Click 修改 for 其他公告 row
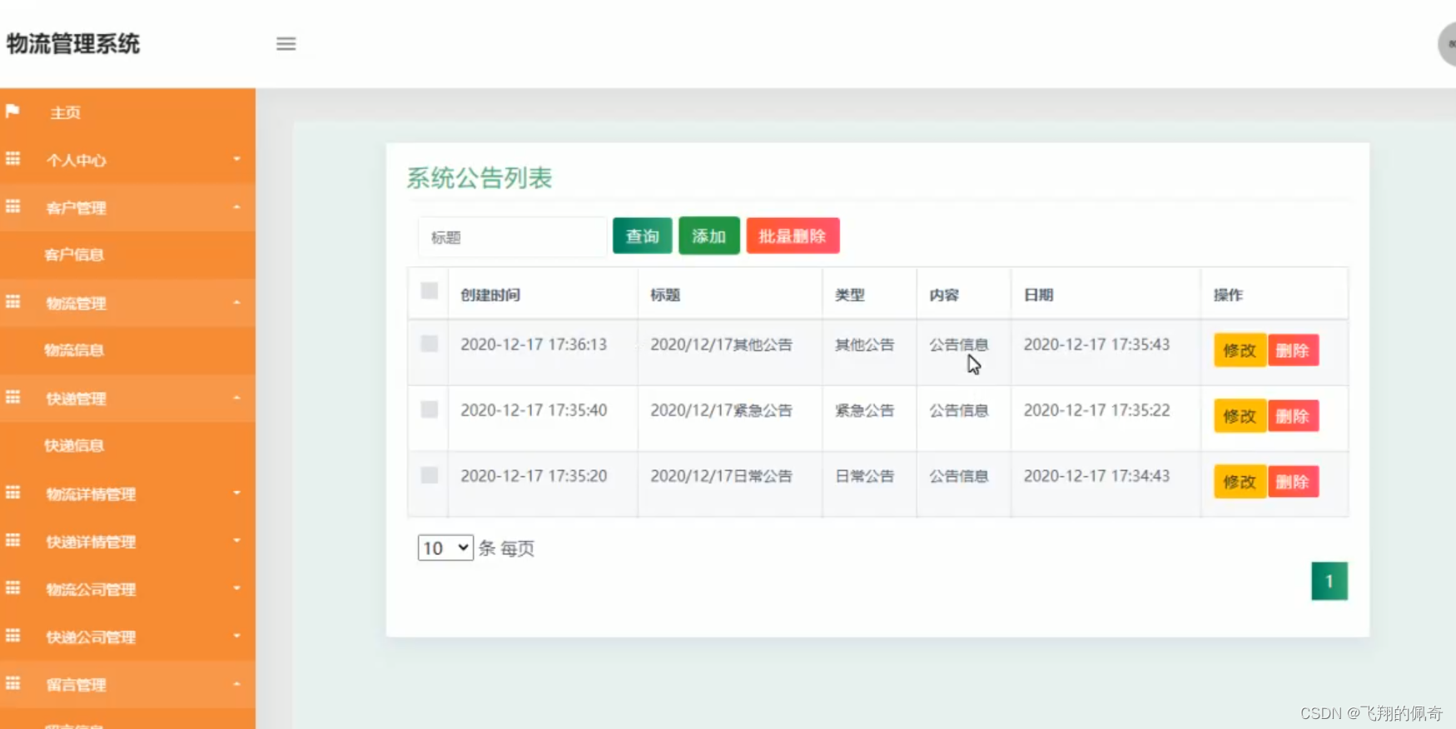Viewport: 1456px width, 729px height. pyautogui.click(x=1240, y=350)
